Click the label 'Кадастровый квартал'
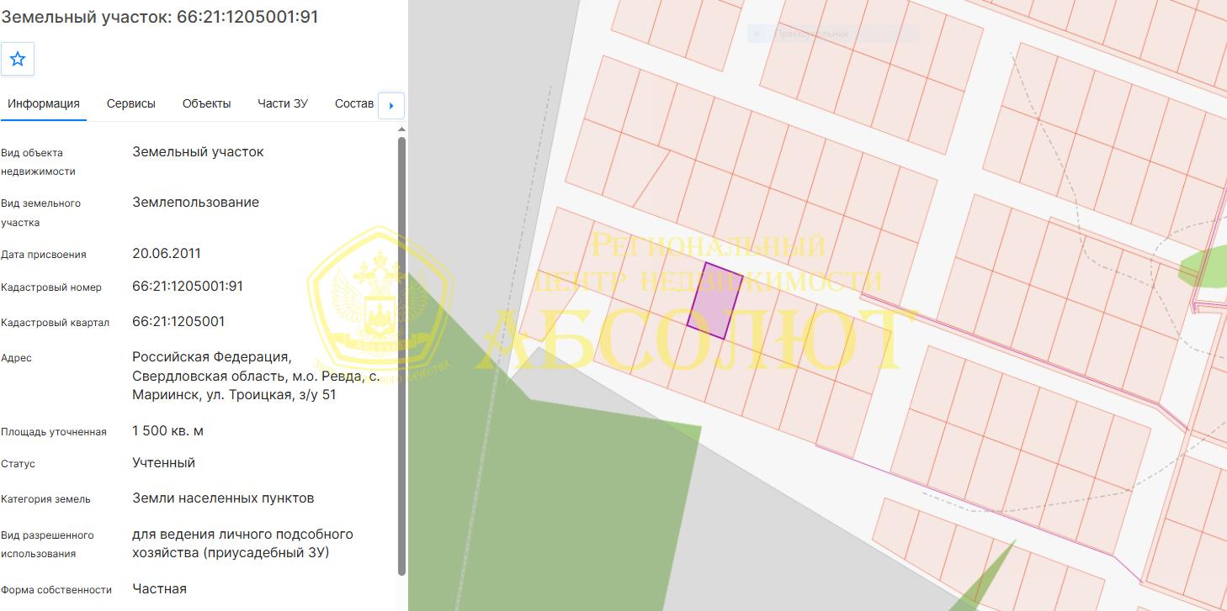The image size is (1227, 611). pos(55,323)
